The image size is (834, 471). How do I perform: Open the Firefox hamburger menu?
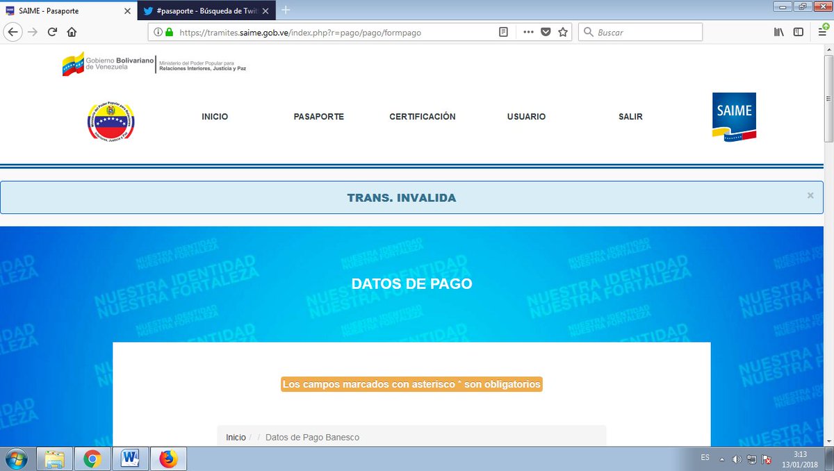pyautogui.click(x=822, y=32)
